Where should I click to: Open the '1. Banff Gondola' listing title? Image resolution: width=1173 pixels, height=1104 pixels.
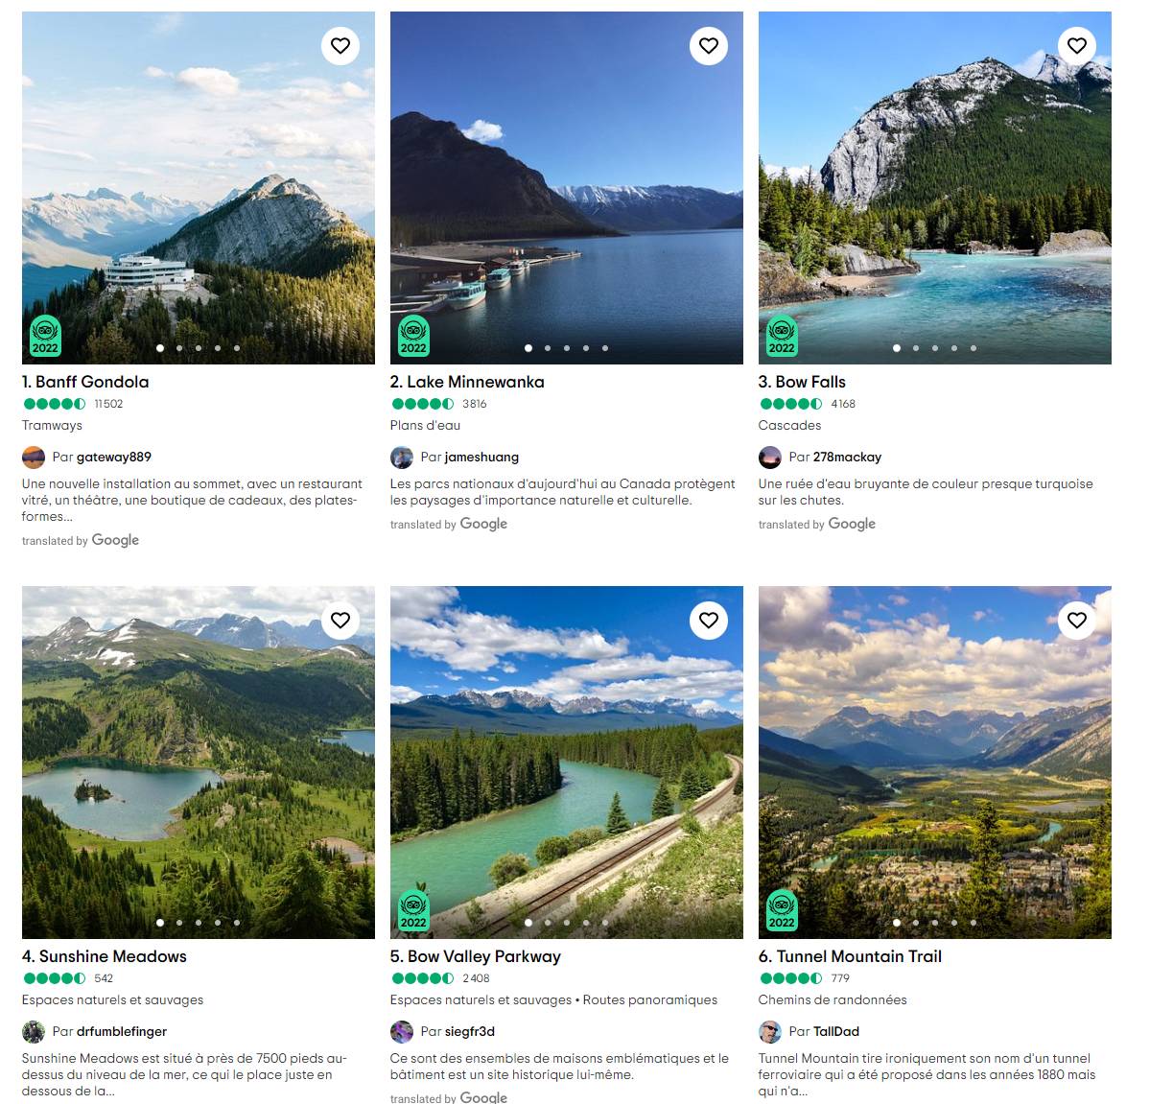[85, 382]
